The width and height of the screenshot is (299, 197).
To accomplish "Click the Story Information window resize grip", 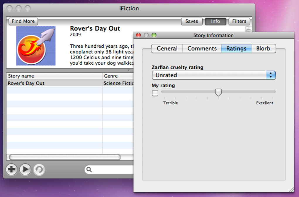I will point(291,190).
